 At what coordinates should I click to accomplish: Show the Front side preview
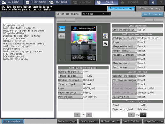[62, 28]
